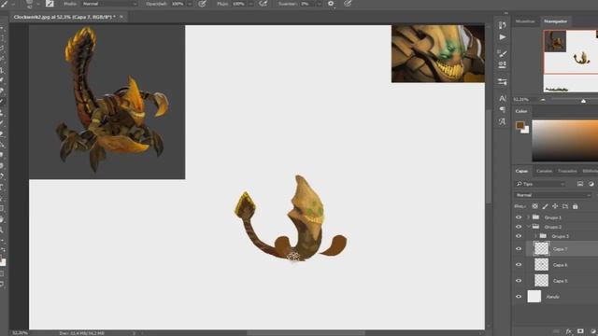Switch to the Trazados tab
Image resolution: width=598 pixels, height=336 pixels.
pos(567,171)
